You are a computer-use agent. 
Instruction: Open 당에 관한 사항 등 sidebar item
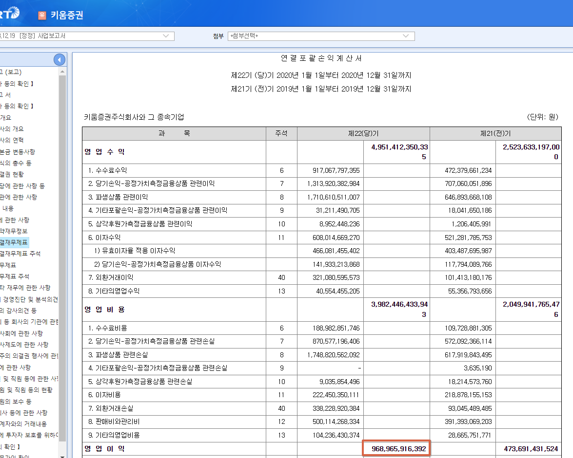pos(22,186)
